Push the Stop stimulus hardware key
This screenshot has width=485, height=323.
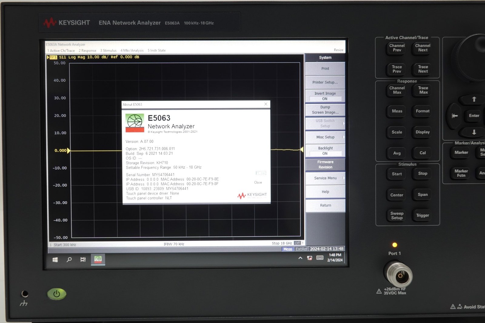tap(423, 173)
